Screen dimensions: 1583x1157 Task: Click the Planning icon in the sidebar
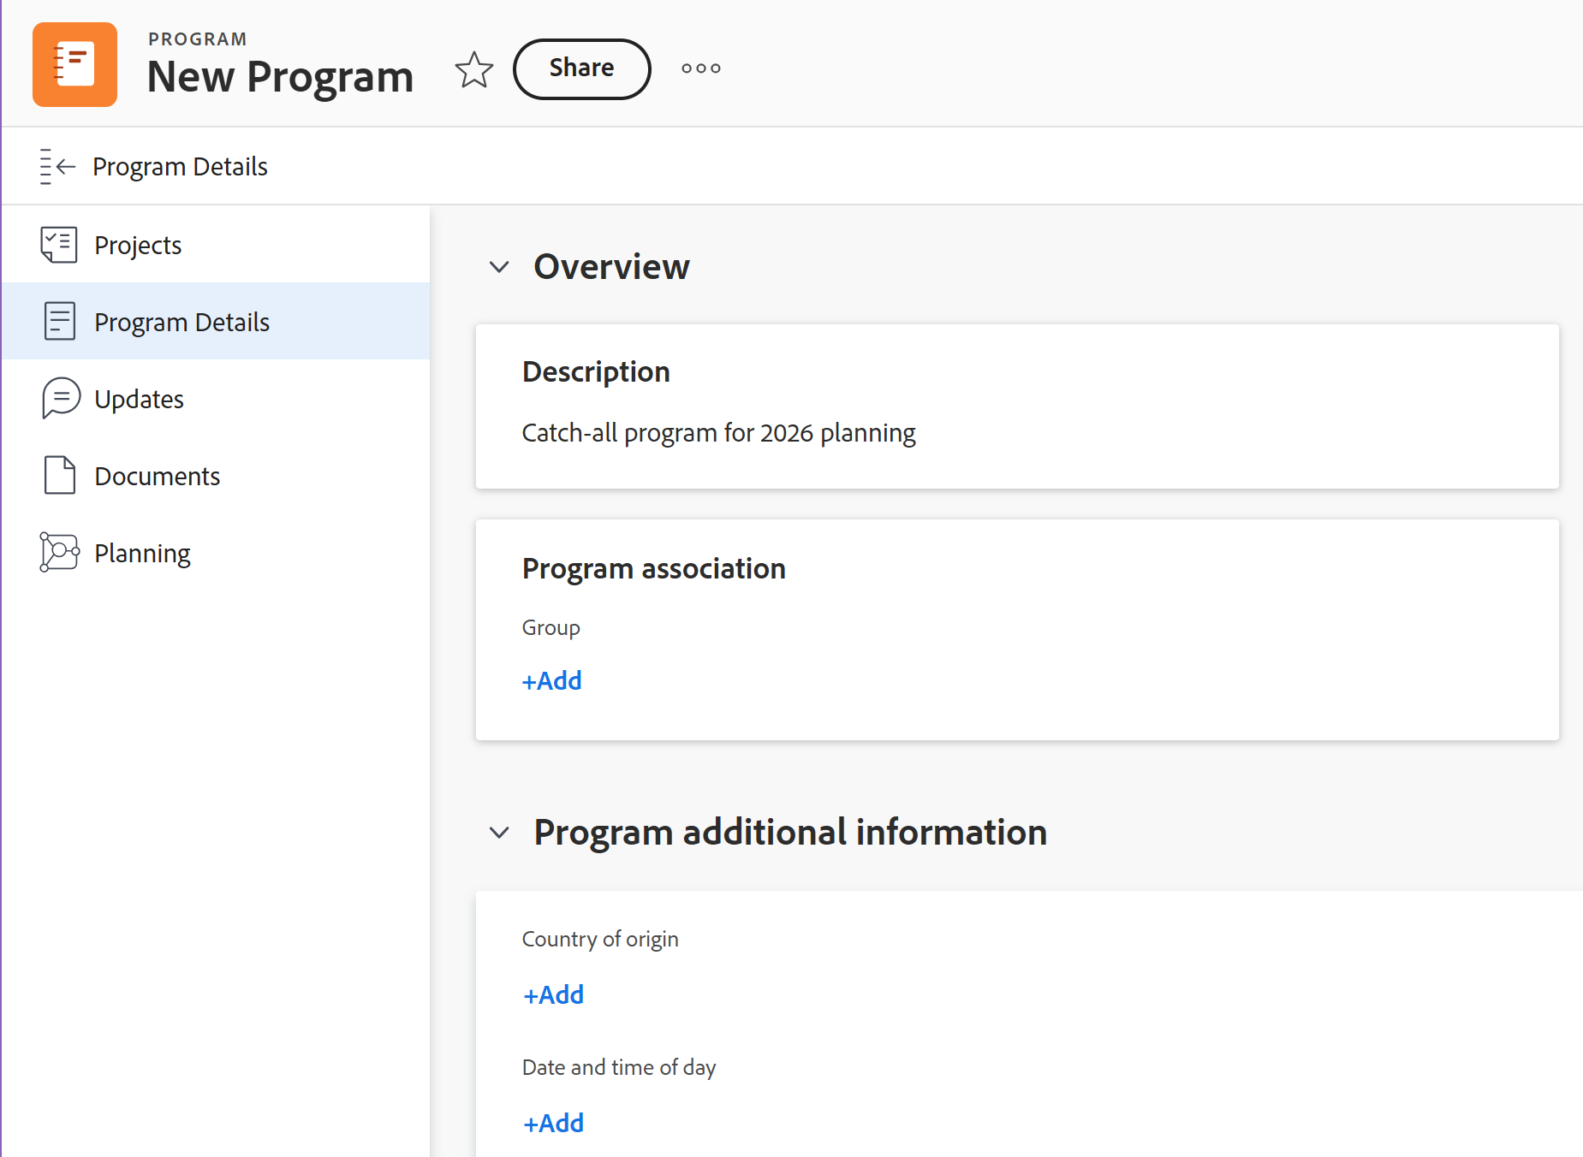click(x=59, y=553)
